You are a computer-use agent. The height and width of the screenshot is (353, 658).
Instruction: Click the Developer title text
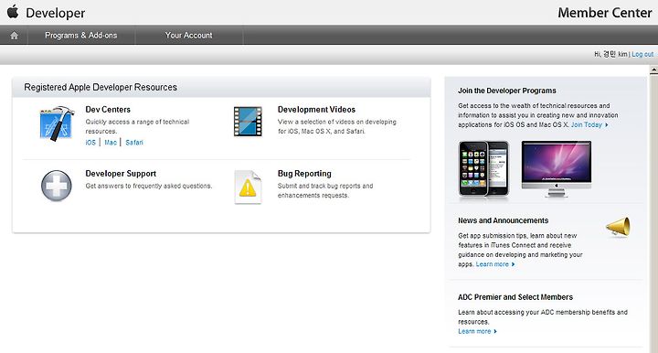[56, 13]
